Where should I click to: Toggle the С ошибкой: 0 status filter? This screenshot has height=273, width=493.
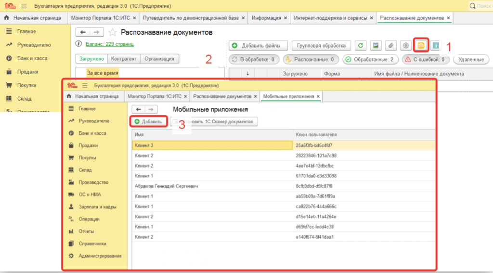click(426, 59)
